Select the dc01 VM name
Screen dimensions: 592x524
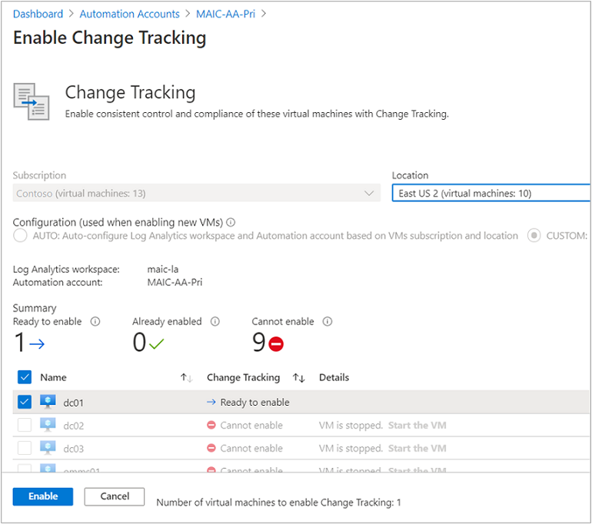[73, 403]
